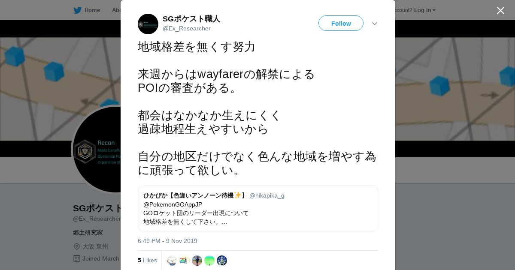515x270 pixels.
Task: Click the second liker avatar
Action: point(185,261)
